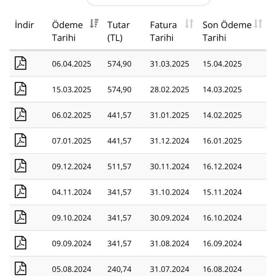Viewport: 276px width, 276px height.
Task: Select invoice date 31.07.2024
Action: [170, 270]
